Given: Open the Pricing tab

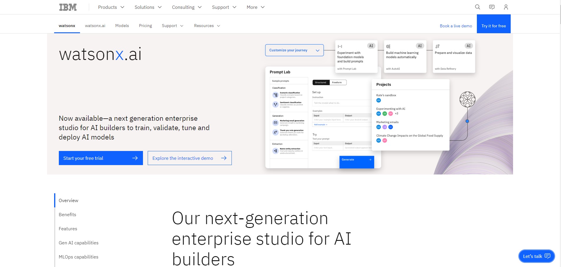Looking at the screenshot, I should tap(145, 26).
